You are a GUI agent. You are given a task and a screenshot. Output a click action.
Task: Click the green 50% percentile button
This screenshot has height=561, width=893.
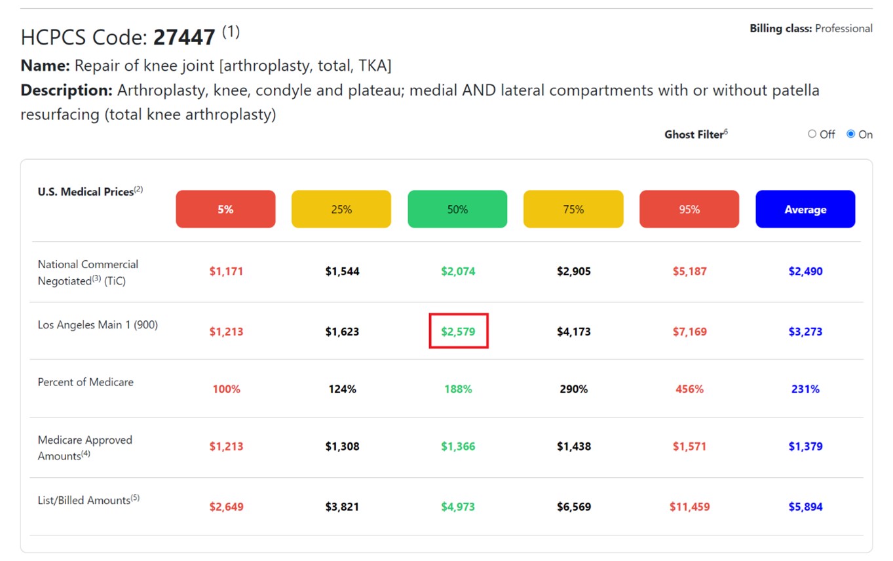point(457,210)
